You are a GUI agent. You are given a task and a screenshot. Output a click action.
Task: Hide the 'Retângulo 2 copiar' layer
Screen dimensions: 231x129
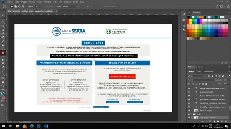tap(189, 111)
